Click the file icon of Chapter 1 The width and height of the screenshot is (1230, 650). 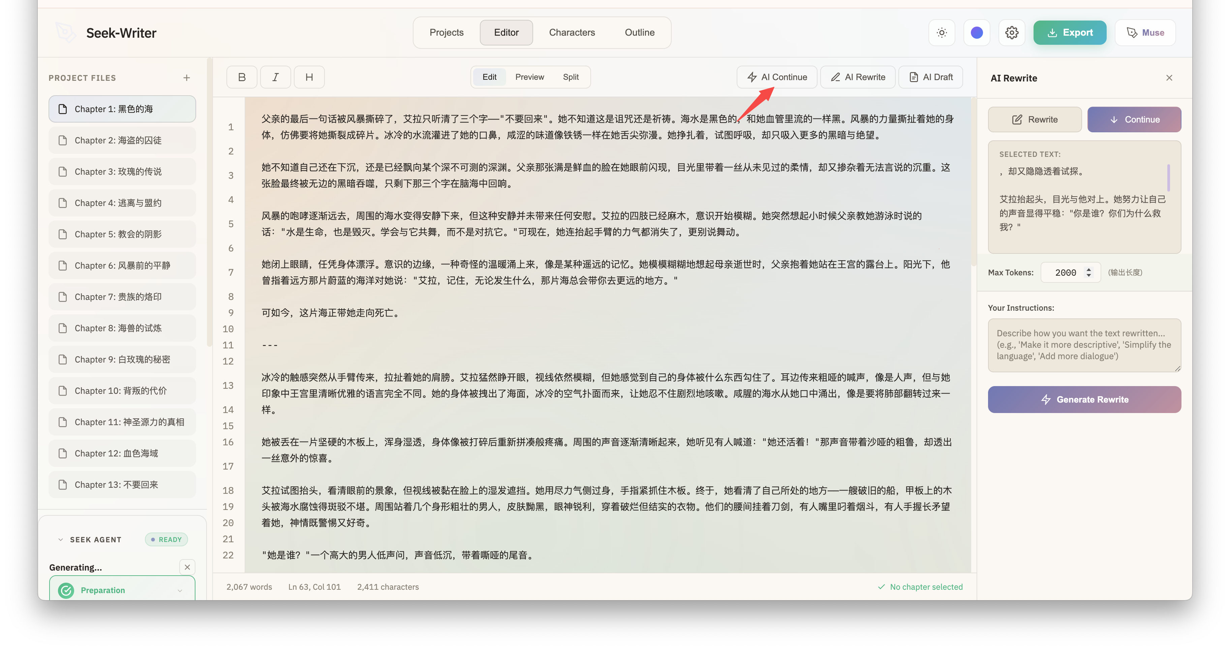[63, 109]
